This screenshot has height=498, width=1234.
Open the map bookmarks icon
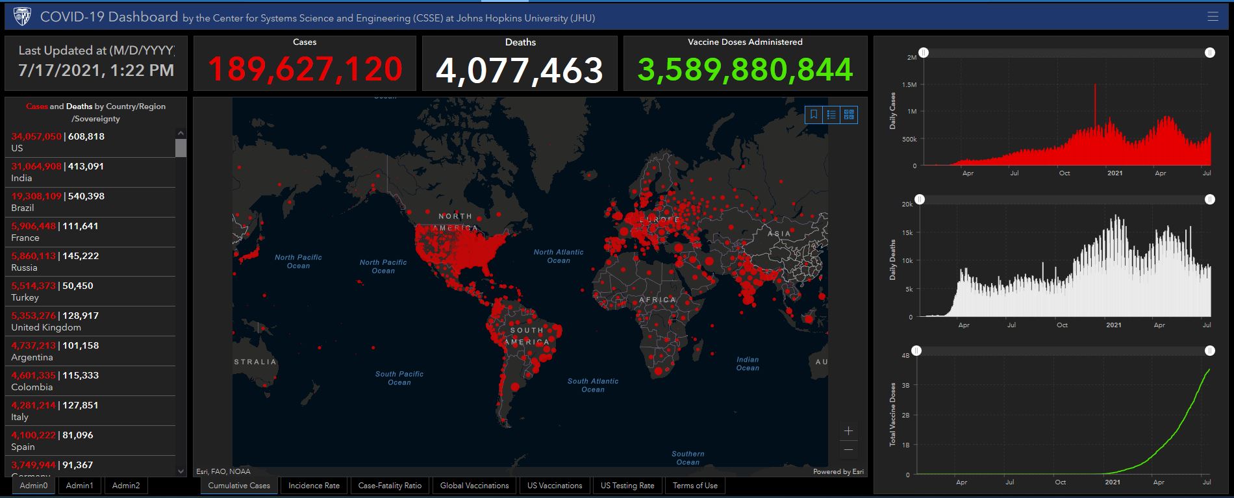[x=813, y=115]
